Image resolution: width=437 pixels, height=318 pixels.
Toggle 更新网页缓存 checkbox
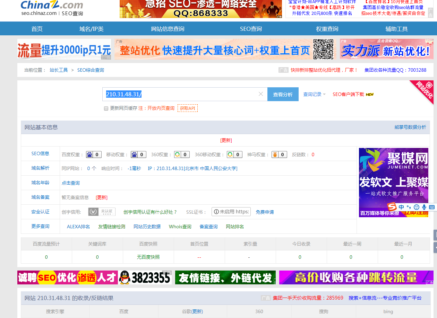(x=106, y=108)
